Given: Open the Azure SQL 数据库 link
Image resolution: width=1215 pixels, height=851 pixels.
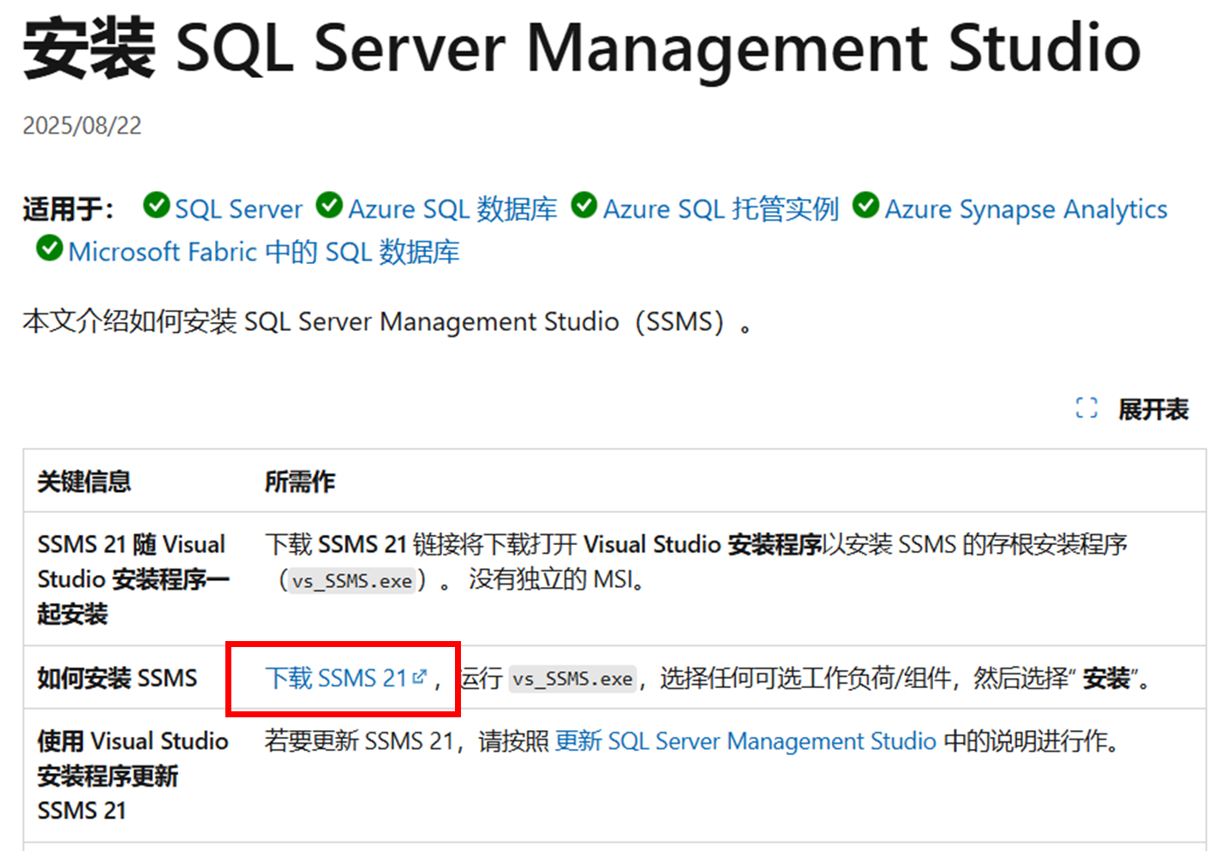Looking at the screenshot, I should tap(452, 209).
